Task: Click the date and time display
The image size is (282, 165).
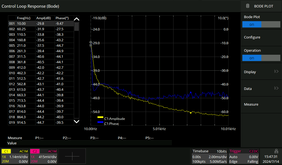Action: point(271,159)
